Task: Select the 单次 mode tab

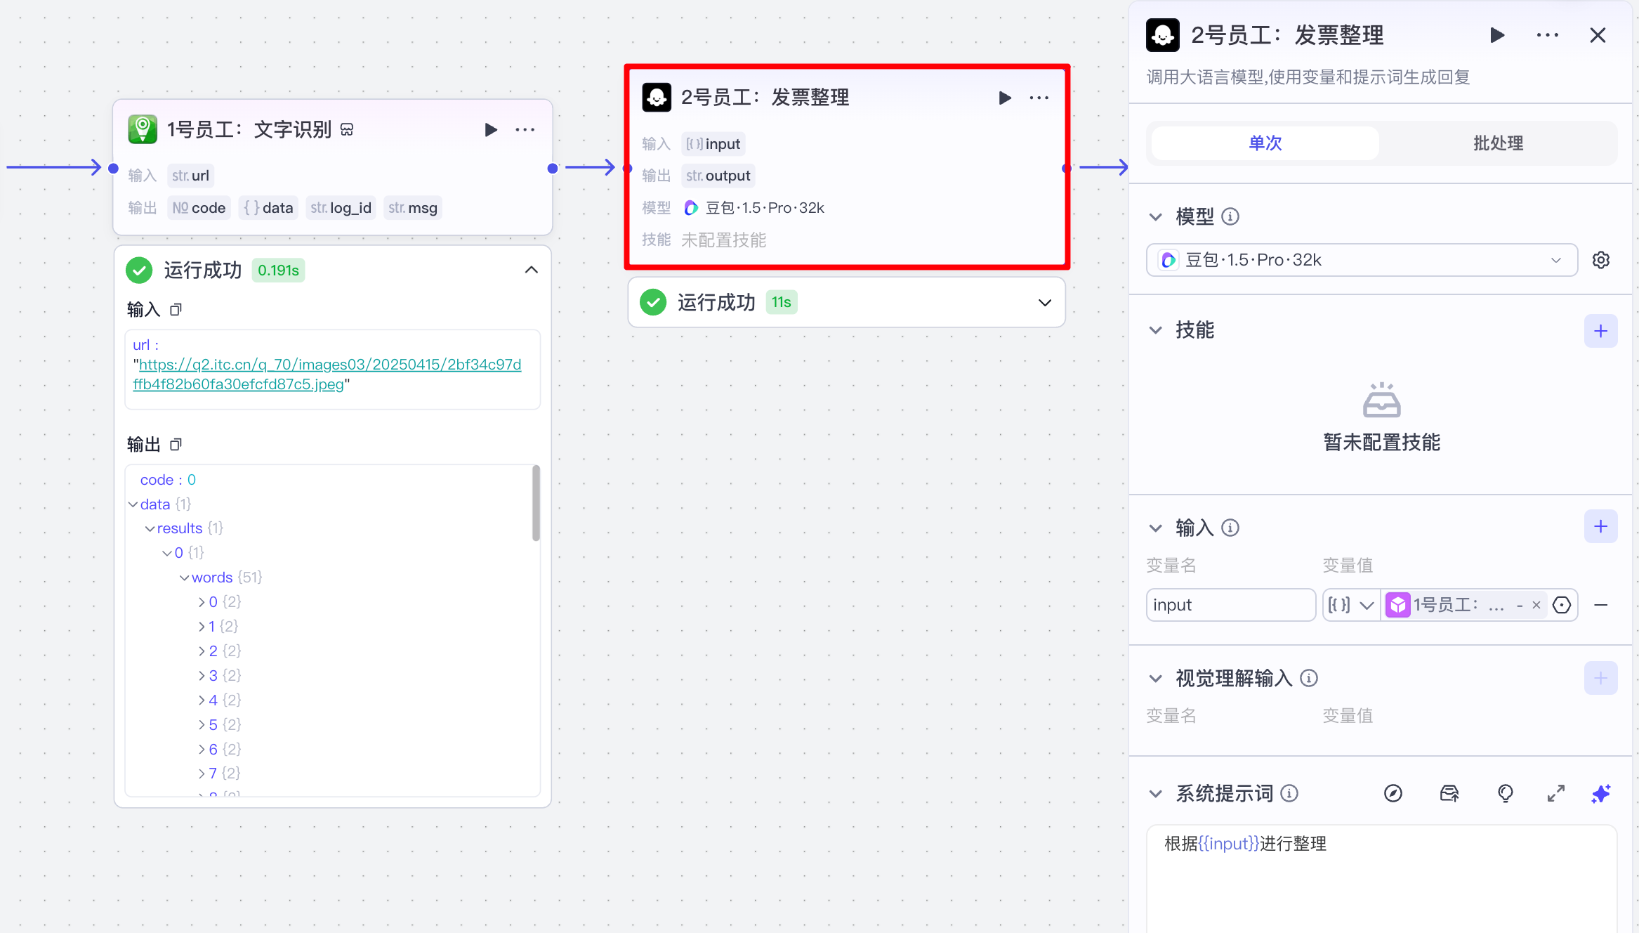Action: click(1265, 143)
